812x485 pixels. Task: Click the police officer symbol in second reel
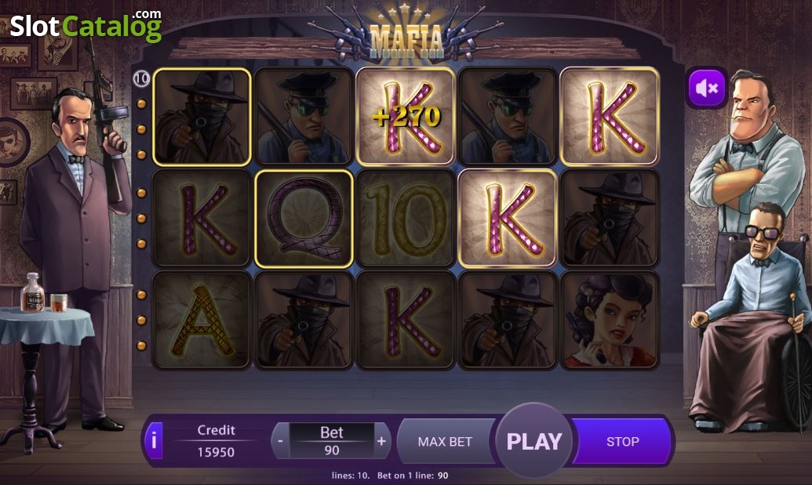tap(304, 116)
